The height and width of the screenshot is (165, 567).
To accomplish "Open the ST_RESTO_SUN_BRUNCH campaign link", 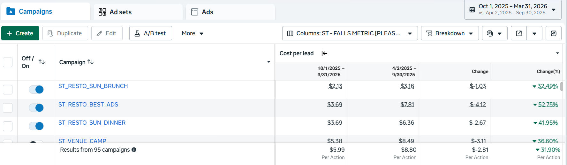I will pyautogui.click(x=93, y=86).
